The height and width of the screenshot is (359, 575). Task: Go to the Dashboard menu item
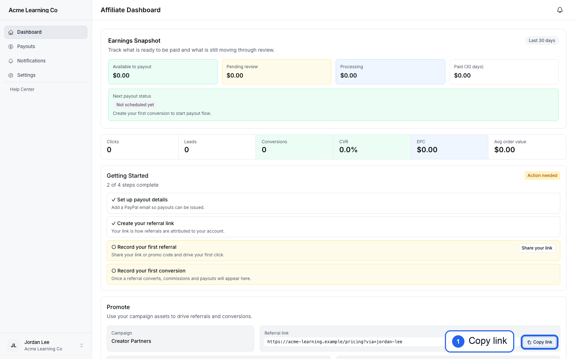pyautogui.click(x=46, y=32)
